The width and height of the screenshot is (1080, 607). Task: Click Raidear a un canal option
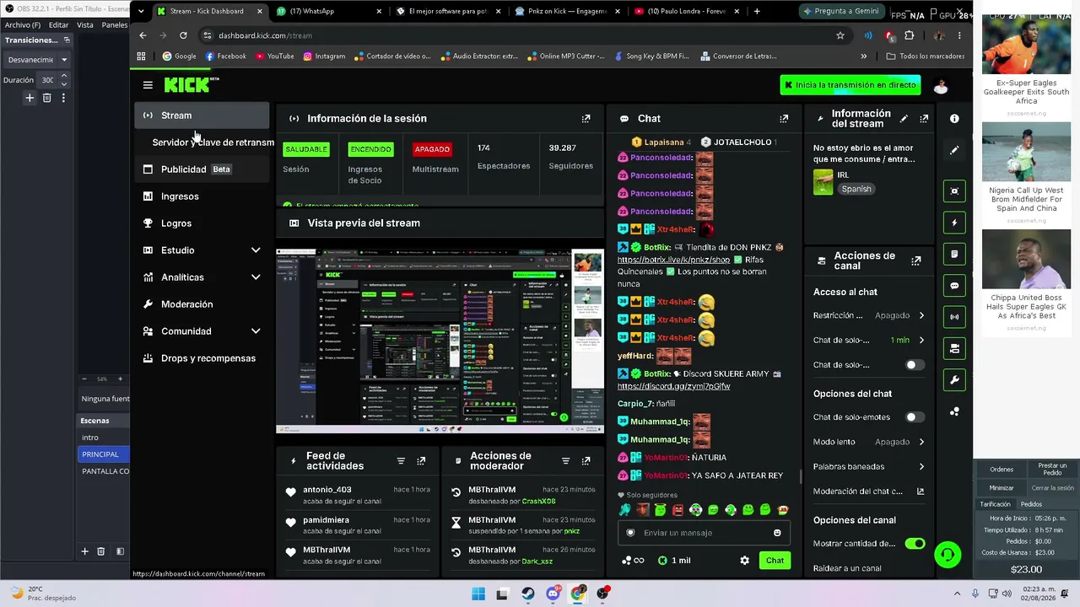[847, 568]
